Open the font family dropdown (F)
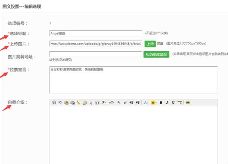 104,103
